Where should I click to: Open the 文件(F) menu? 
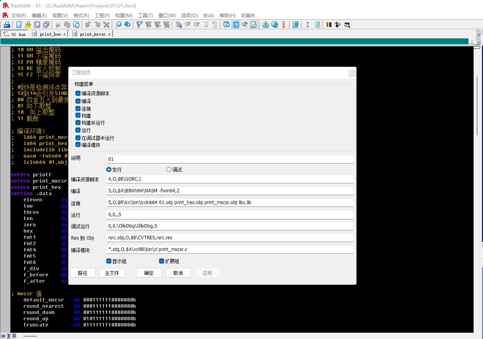point(18,15)
